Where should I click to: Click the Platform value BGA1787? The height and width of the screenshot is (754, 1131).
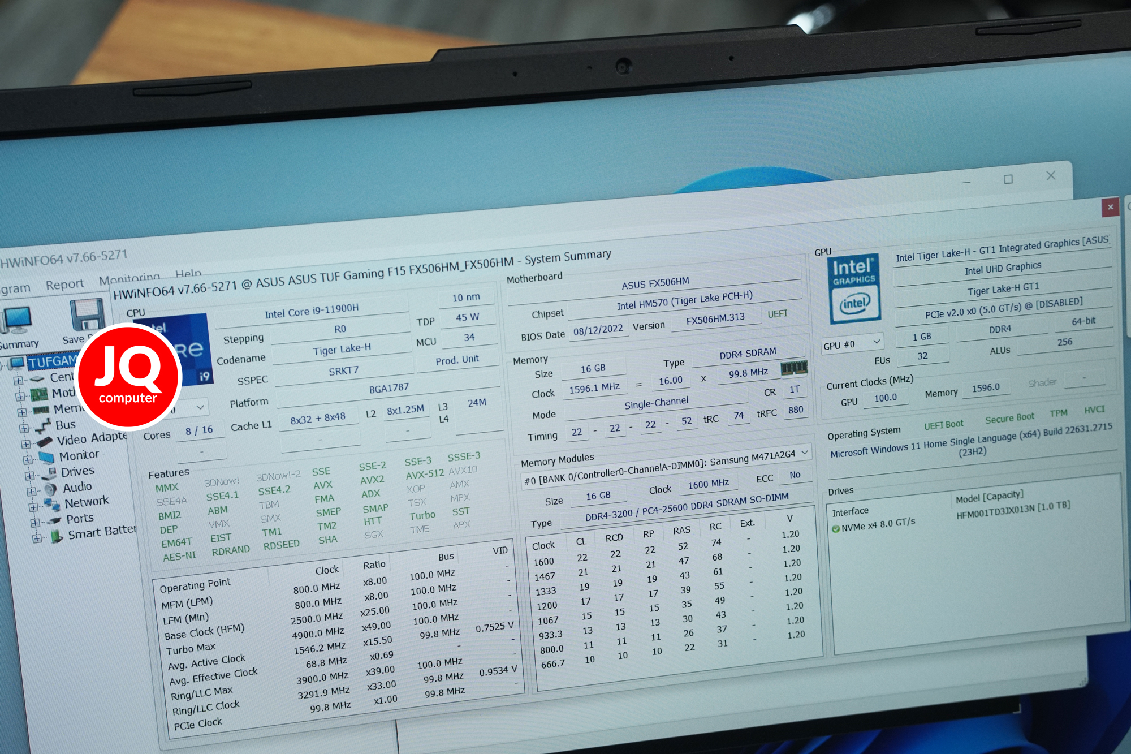pos(388,389)
